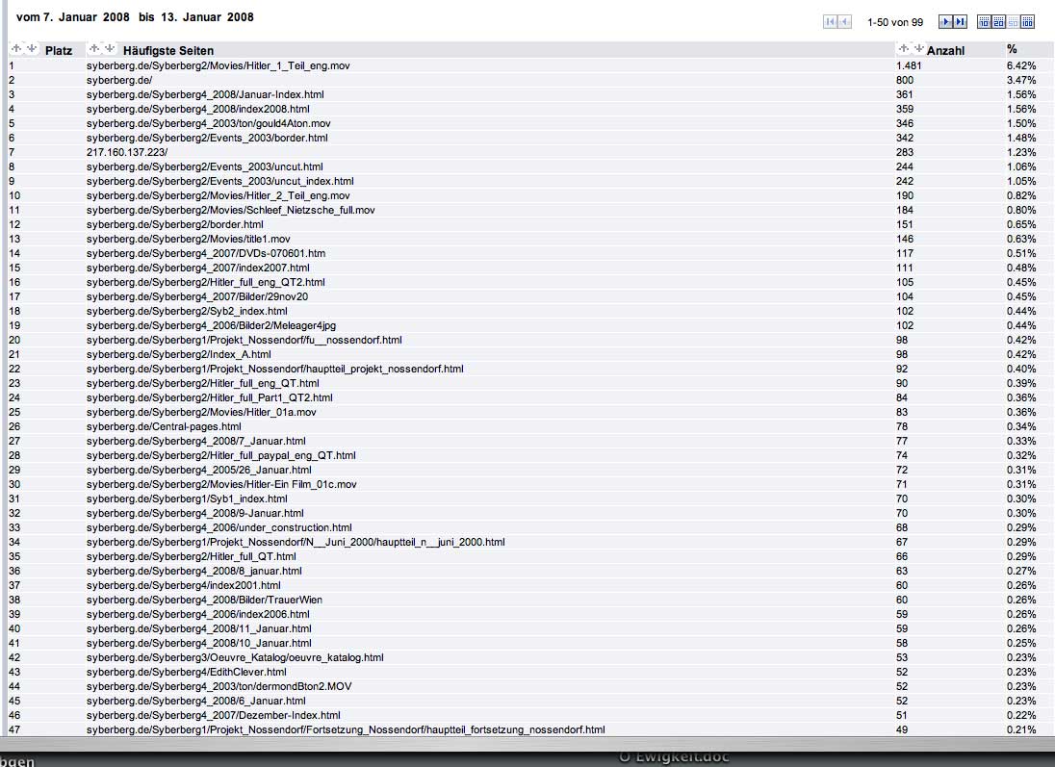This screenshot has height=767, width=1055.
Task: Sort Häufigste Seiten descending
Action: tap(109, 49)
